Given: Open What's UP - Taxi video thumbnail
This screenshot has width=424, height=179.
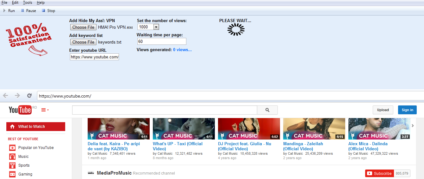Looking at the screenshot, I should pos(184,129).
